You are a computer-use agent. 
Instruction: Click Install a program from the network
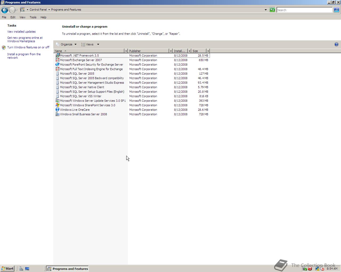click(24, 56)
